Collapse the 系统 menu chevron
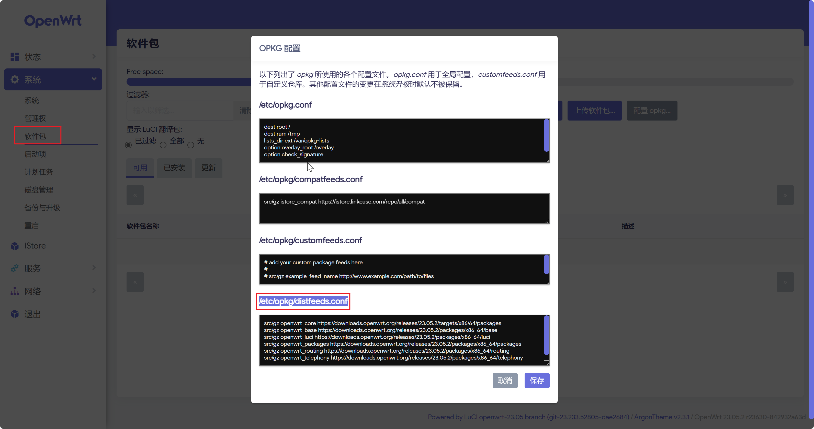Screen dimensions: 814x429 pyautogui.click(x=94, y=79)
